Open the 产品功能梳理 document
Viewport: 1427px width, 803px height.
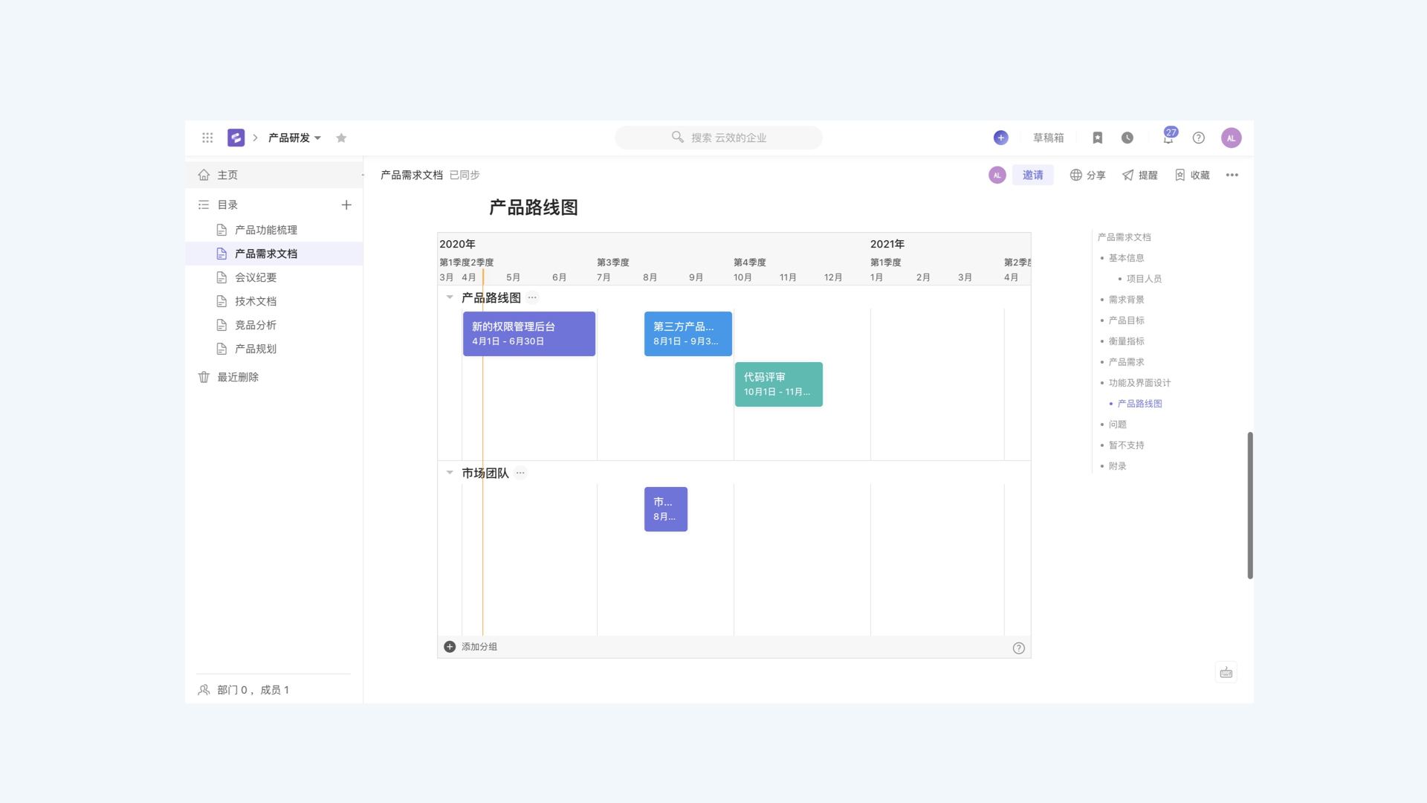pyautogui.click(x=274, y=230)
